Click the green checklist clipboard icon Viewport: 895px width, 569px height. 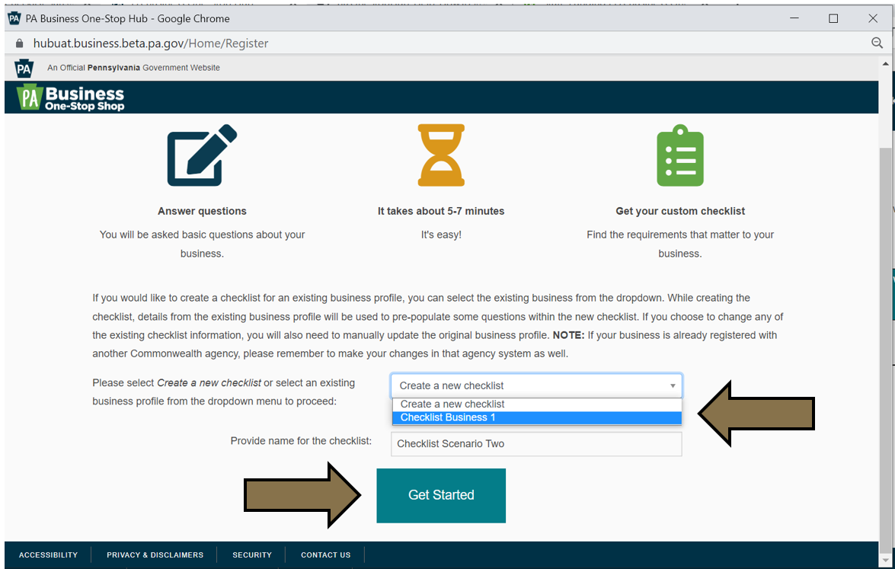(679, 155)
